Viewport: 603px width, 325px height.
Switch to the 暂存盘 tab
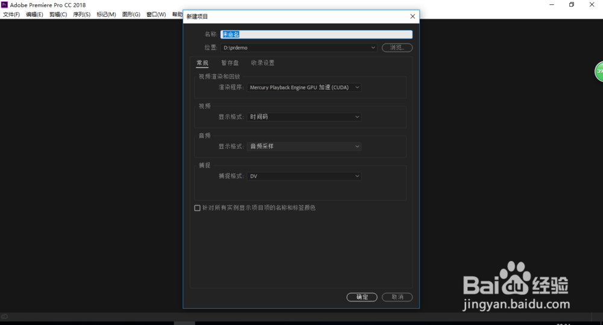(230, 63)
